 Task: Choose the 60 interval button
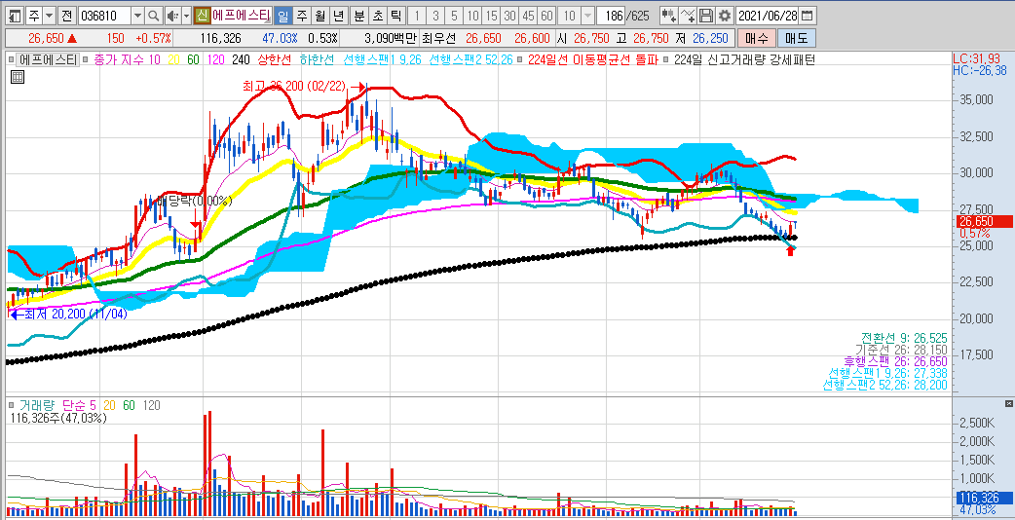(x=547, y=16)
